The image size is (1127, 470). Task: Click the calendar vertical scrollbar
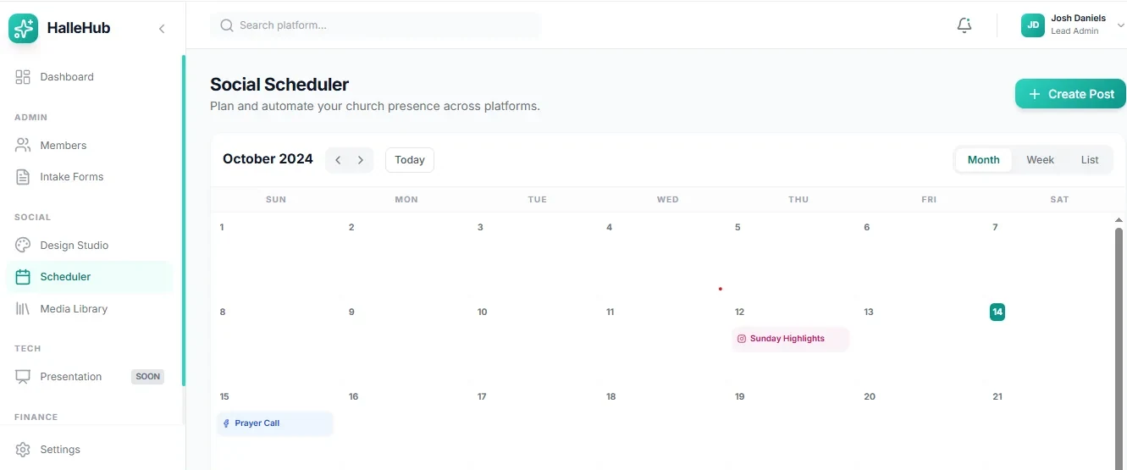[x=1119, y=347]
